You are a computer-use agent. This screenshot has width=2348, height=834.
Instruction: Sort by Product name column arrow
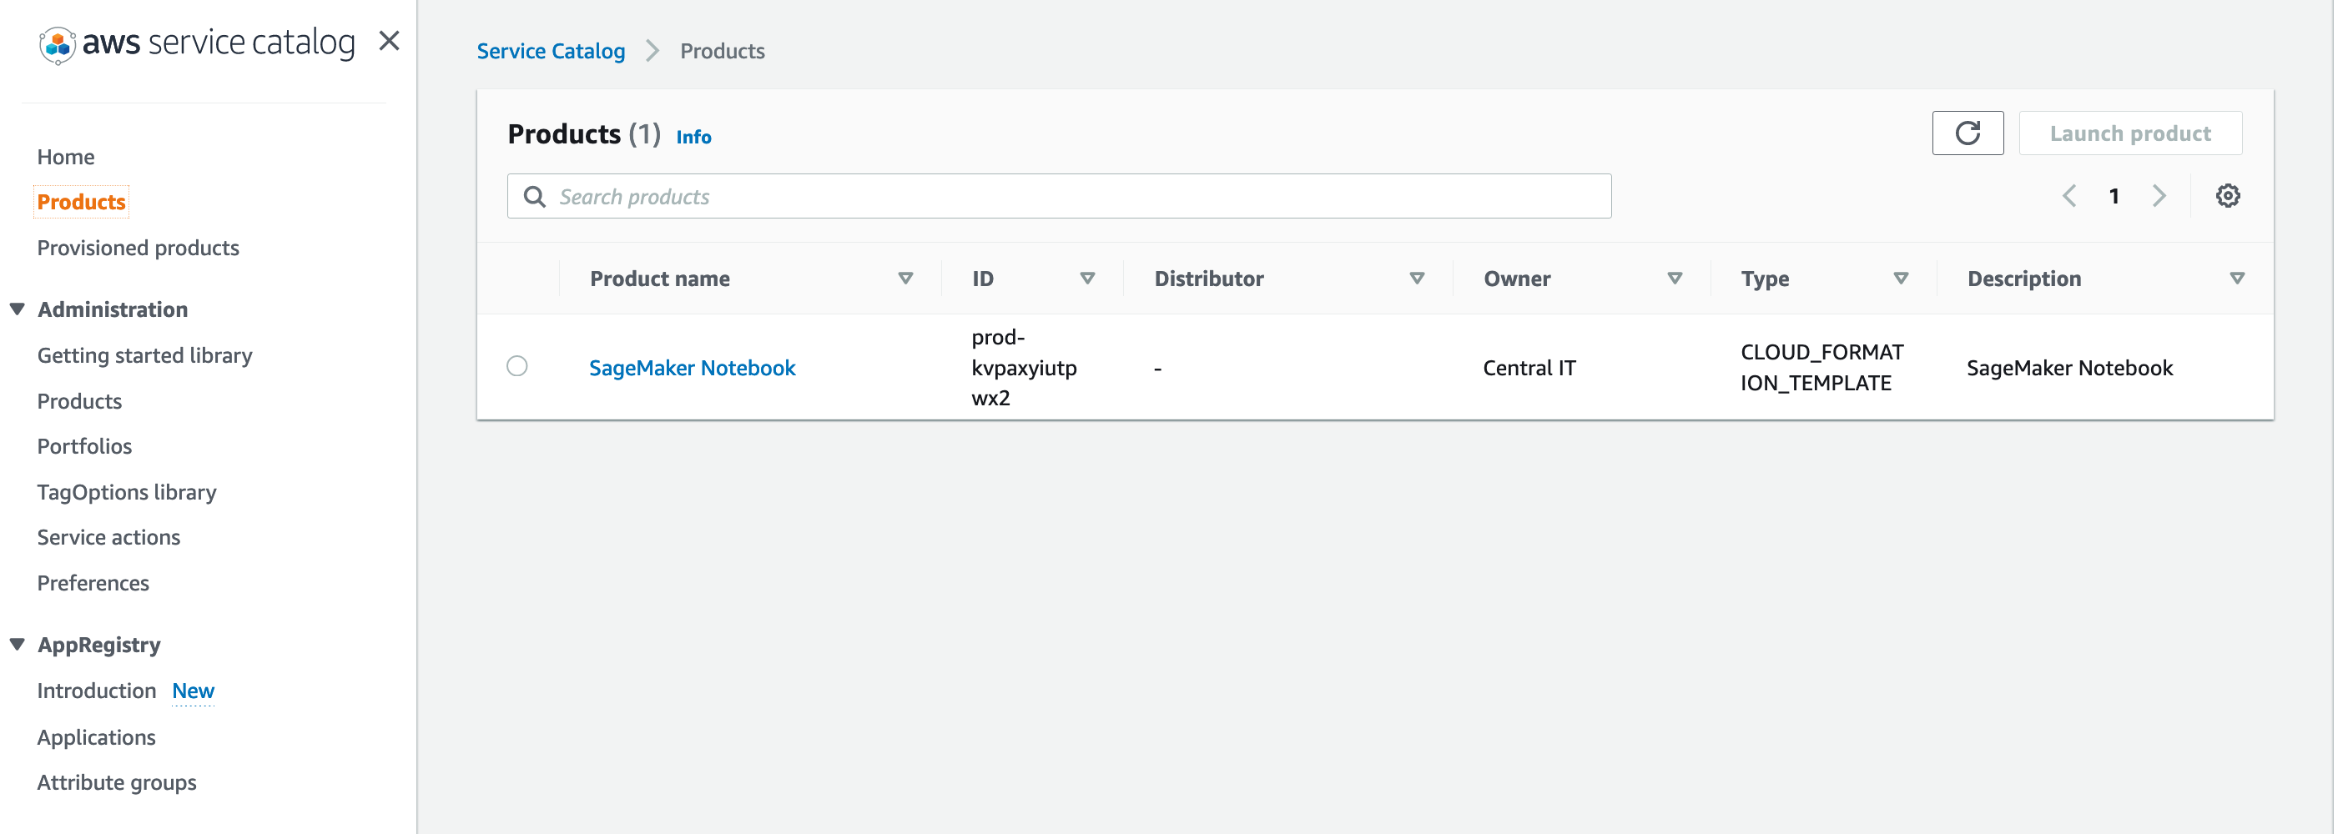905,279
